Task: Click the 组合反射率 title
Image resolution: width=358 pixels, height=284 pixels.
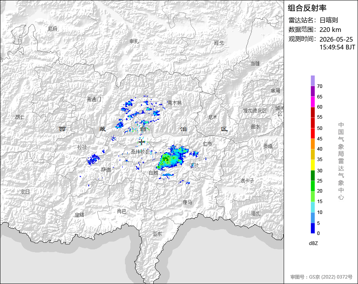Action: pyautogui.click(x=307, y=8)
